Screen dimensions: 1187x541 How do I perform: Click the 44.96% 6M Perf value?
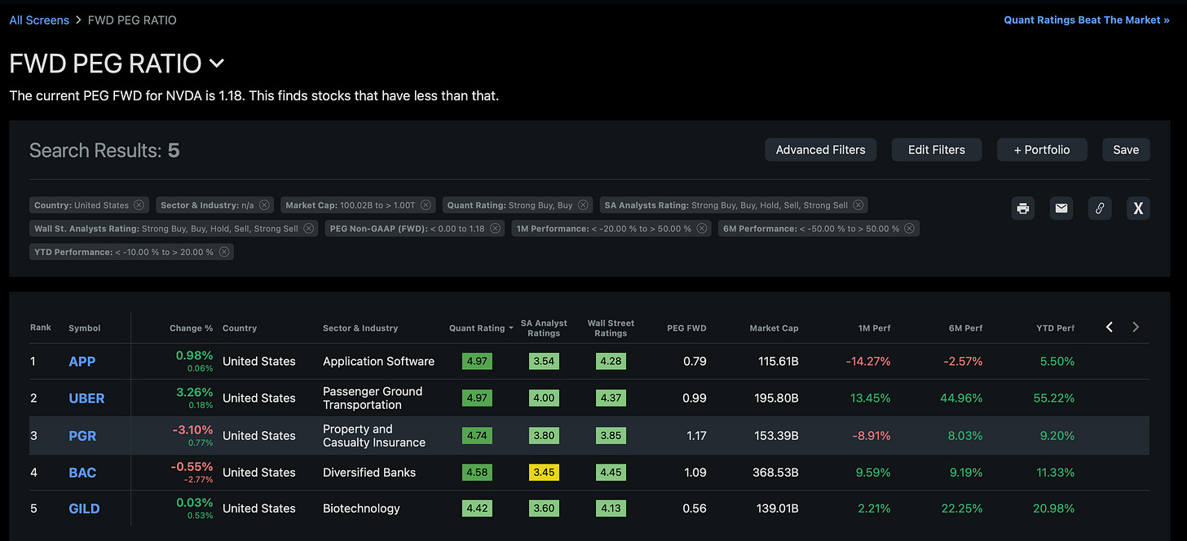click(x=960, y=398)
